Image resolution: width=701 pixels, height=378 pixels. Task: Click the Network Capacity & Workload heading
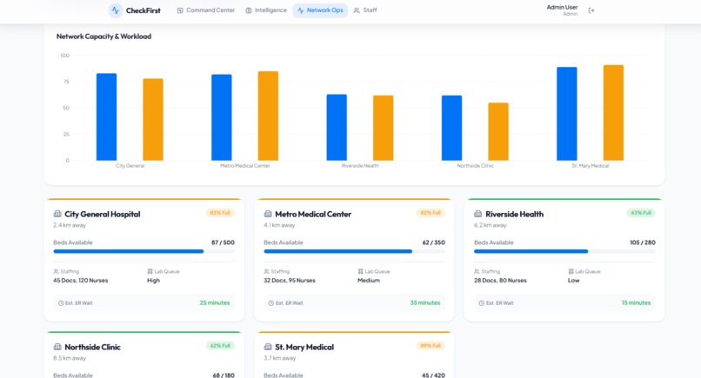pos(103,36)
